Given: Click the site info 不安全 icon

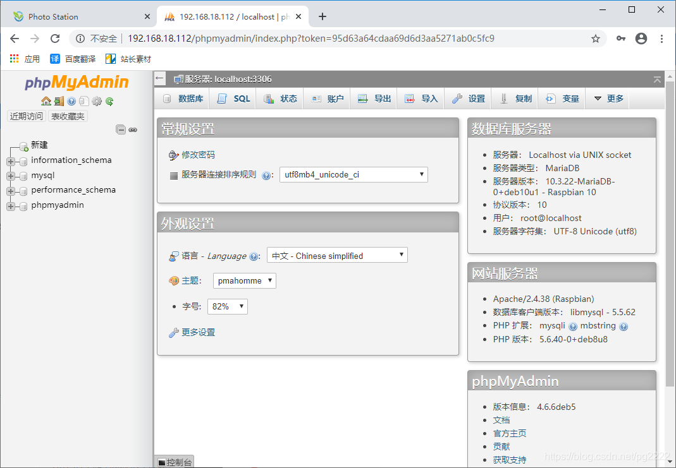Looking at the screenshot, I should [80, 39].
